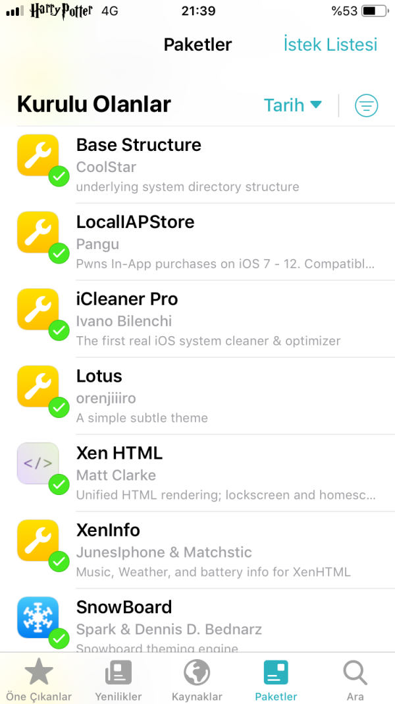Viewport: 395px width, 704px height.
Task: Switch to the Öne Çıkanlar tab
Action: pos(39,681)
